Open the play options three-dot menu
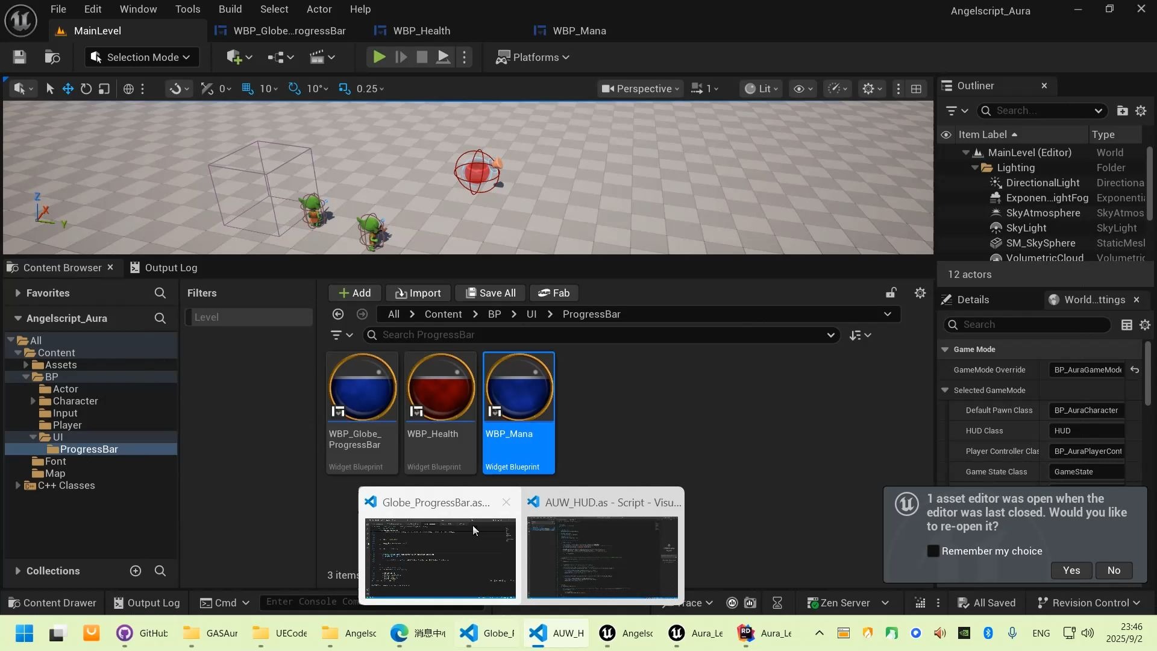1157x651 pixels. pos(464,57)
